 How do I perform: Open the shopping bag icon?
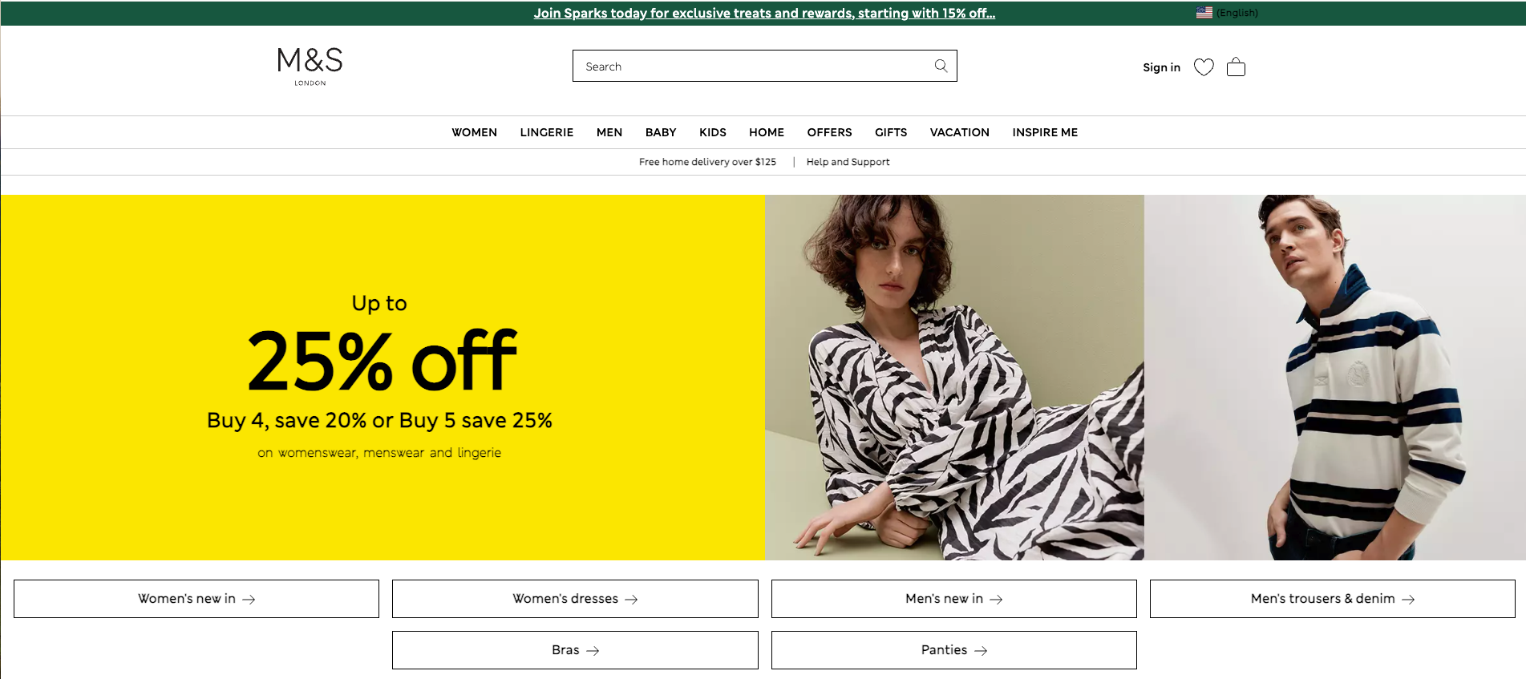[1236, 67]
